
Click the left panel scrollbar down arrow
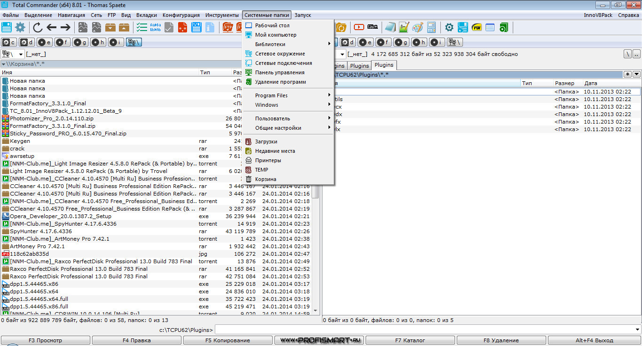click(x=316, y=311)
